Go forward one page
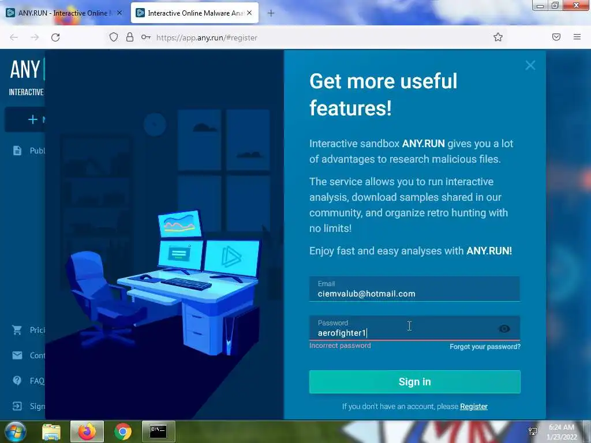 point(35,37)
